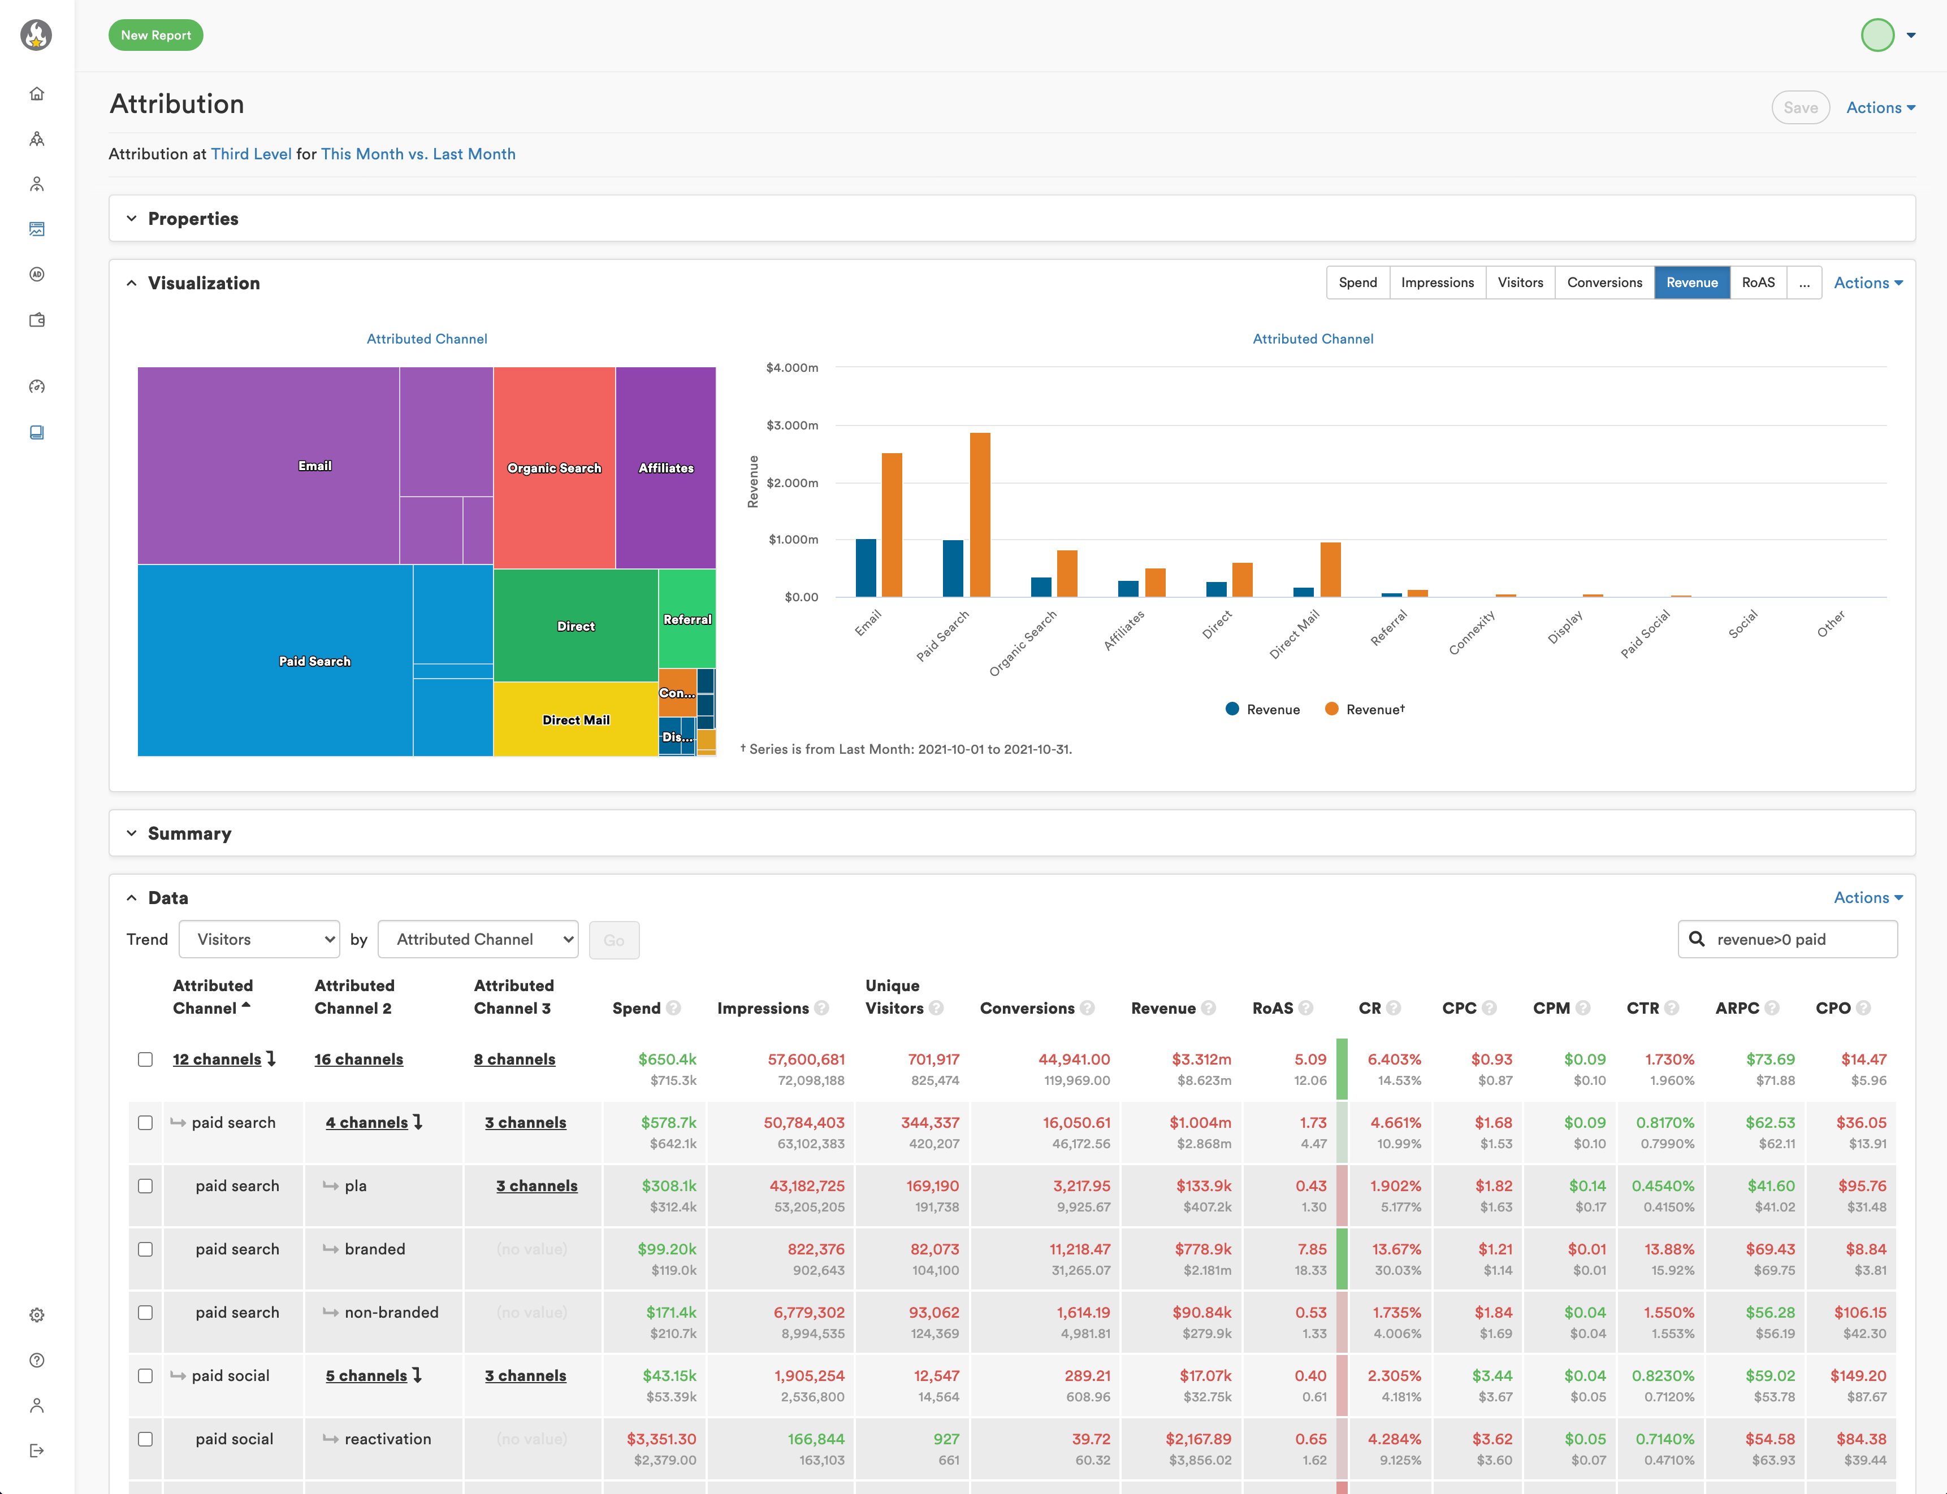Select the checkbox on the reactivation paid social row
1947x1494 pixels.
145,1438
